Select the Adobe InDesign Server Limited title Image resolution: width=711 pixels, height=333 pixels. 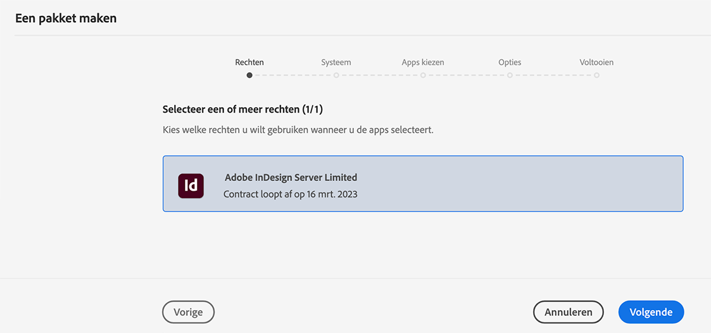coord(291,177)
